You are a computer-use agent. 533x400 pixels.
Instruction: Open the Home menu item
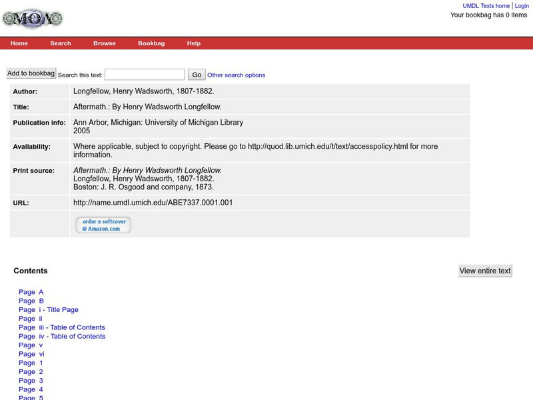(19, 43)
